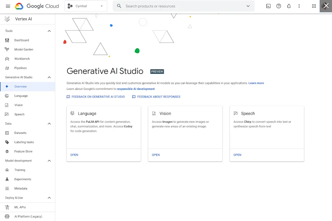Collapse the Generative AI Studio section chevron
Image resolution: width=332 pixels, height=221 pixels.
49,77
